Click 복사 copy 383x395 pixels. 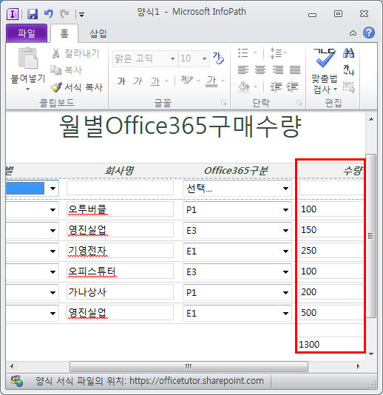tap(67, 70)
